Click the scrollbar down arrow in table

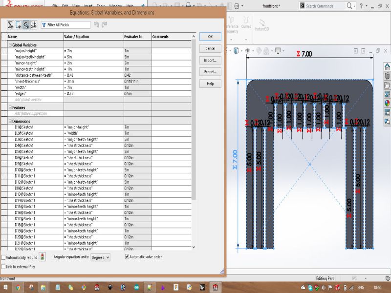tap(194, 247)
